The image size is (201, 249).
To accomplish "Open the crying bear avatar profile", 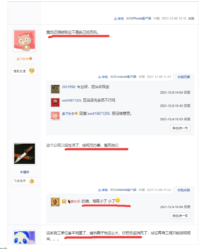I will click(24, 41).
